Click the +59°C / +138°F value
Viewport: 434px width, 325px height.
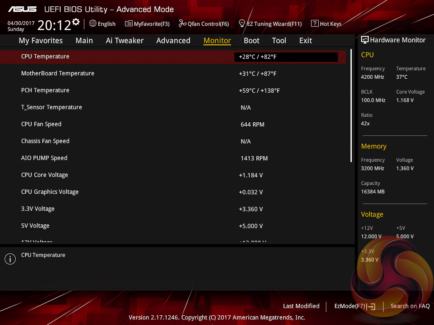[x=259, y=91]
